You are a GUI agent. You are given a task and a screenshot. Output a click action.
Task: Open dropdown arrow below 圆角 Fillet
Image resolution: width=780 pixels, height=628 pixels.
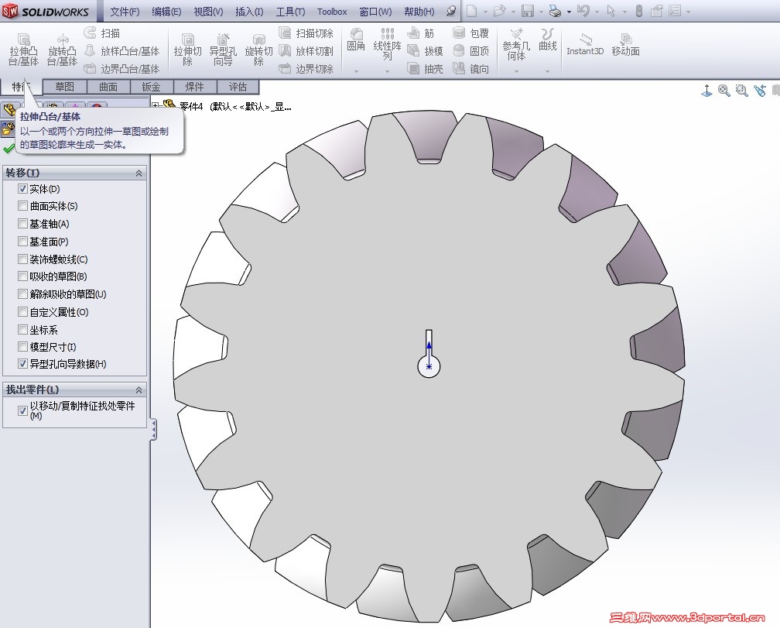(x=356, y=71)
